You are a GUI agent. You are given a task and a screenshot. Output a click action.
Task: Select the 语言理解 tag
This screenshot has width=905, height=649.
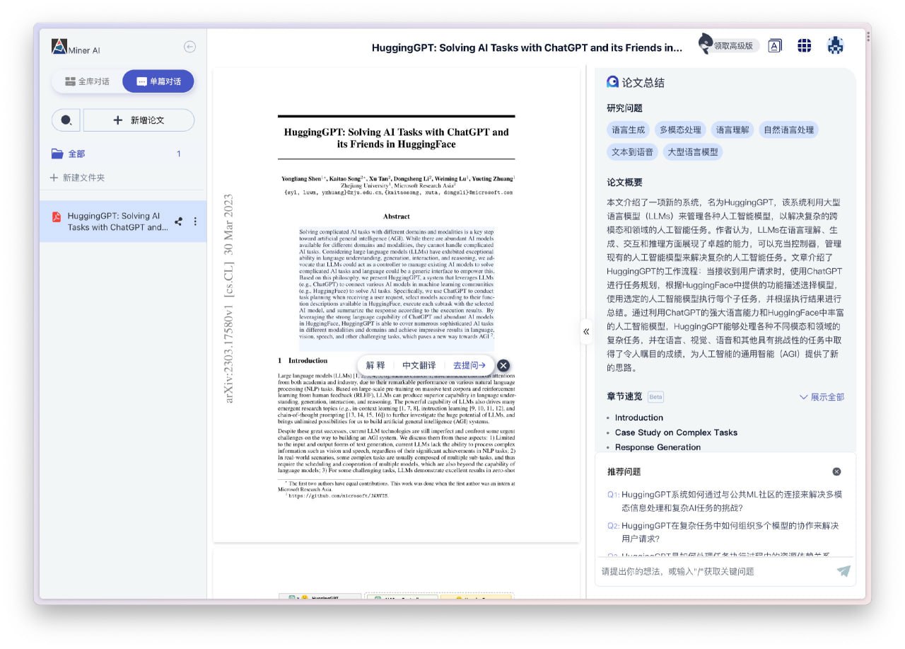pos(732,130)
